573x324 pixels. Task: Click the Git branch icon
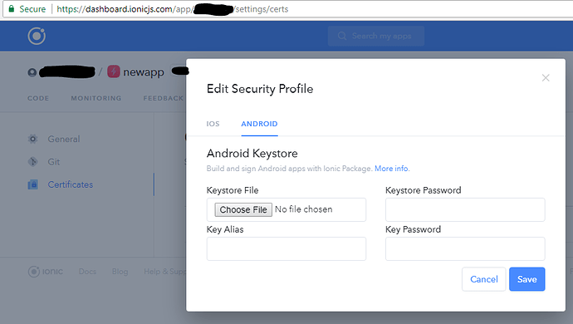coord(33,162)
